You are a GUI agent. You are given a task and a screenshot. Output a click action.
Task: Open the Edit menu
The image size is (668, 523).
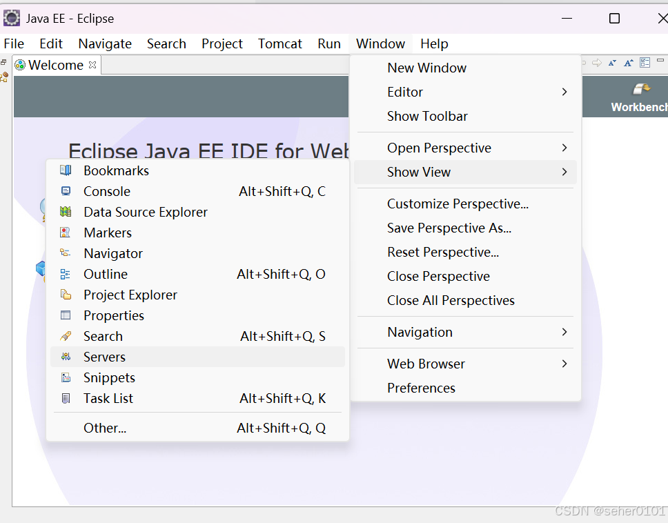(x=51, y=43)
